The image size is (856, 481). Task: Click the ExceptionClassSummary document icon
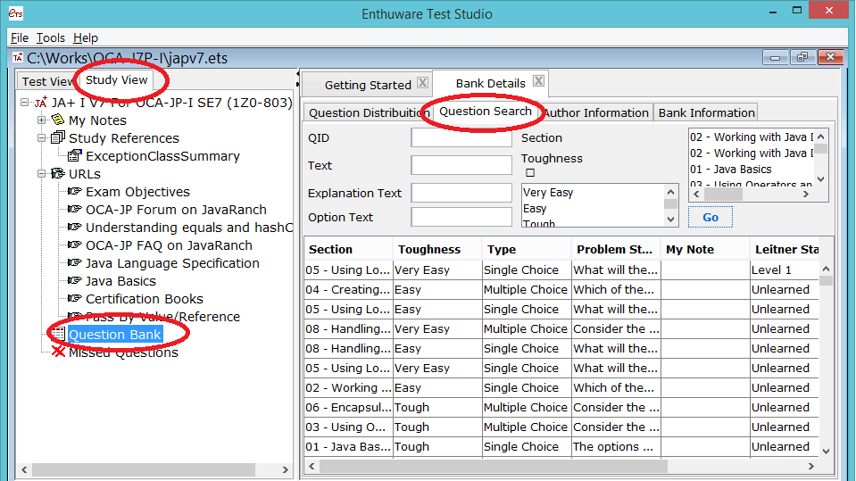(x=74, y=155)
